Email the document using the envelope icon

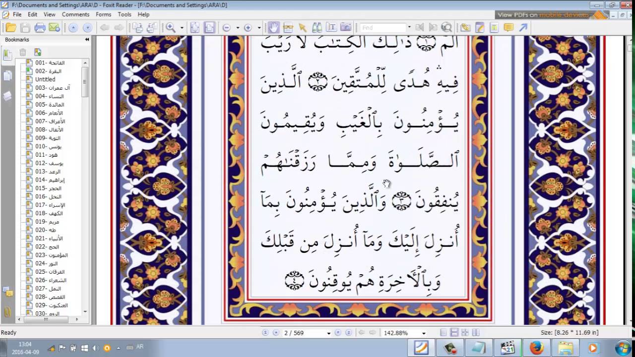click(x=54, y=28)
